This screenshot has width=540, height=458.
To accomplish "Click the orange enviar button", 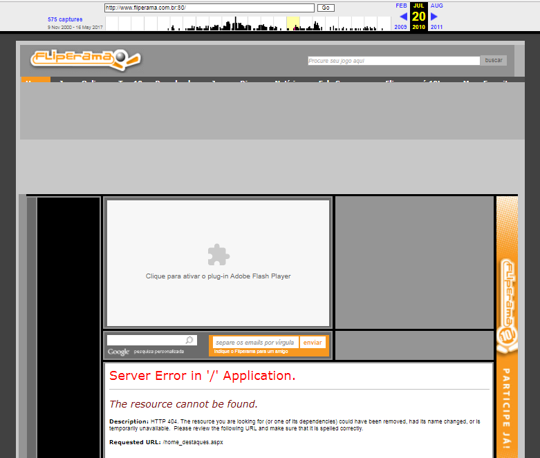I will [313, 343].
